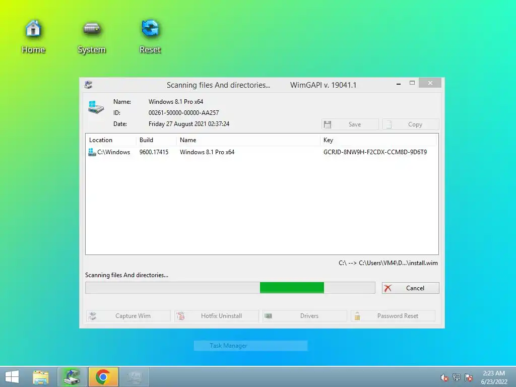Click ID value 00261-50000-00000-AA257
Image resolution: width=516 pixels, height=387 pixels.
[183, 112]
